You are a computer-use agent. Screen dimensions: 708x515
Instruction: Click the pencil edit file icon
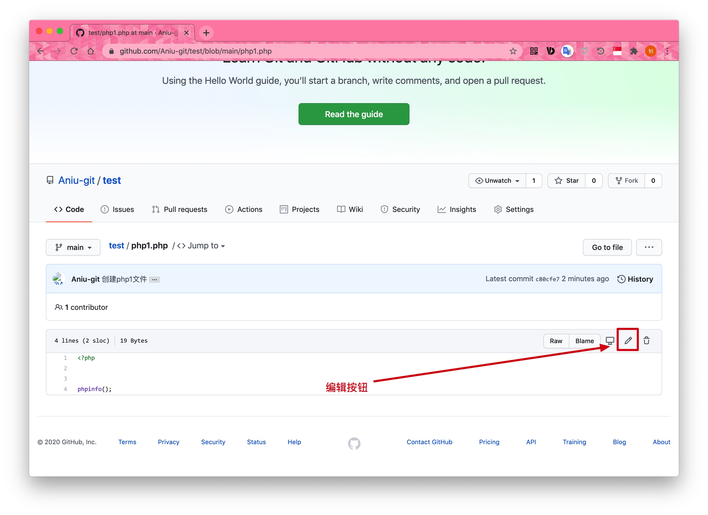tap(628, 340)
